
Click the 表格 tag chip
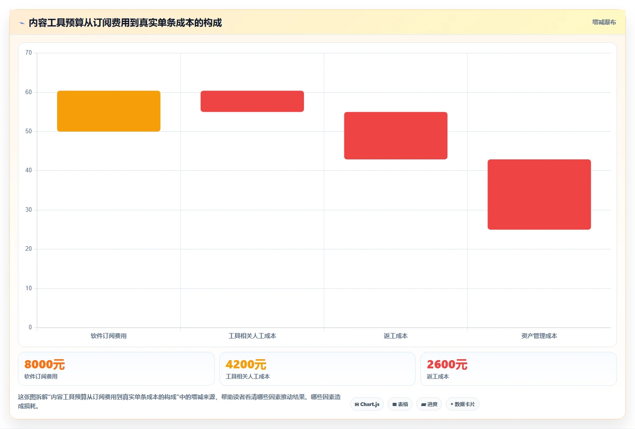pyautogui.click(x=400, y=404)
